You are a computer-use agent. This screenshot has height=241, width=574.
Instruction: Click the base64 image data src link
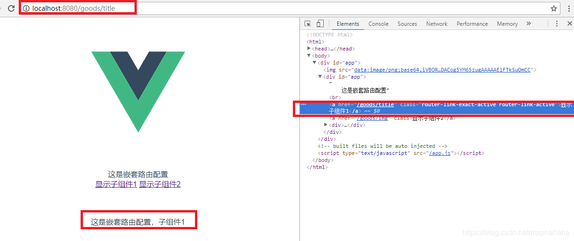click(x=442, y=70)
